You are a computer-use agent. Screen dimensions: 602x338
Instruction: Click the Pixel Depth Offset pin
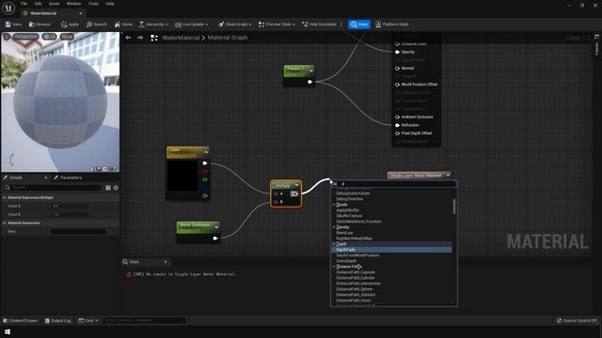coord(397,133)
